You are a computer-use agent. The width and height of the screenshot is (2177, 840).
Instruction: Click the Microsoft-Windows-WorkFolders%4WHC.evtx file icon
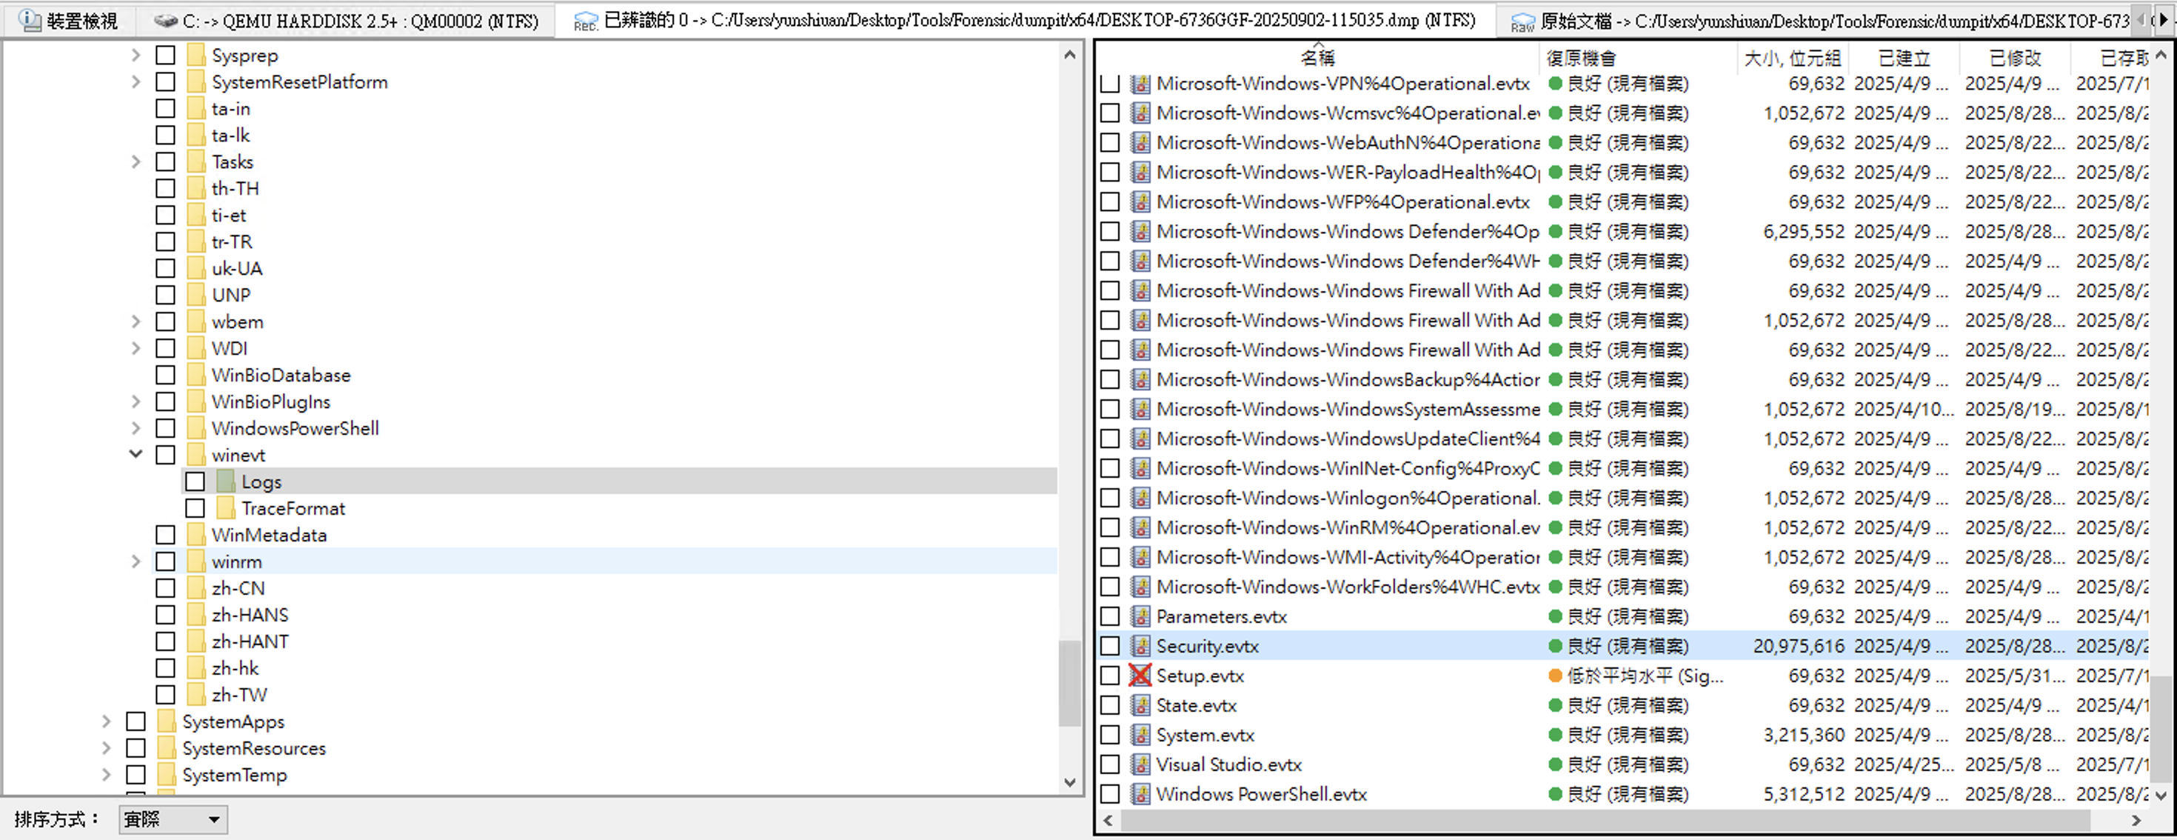tap(1140, 587)
